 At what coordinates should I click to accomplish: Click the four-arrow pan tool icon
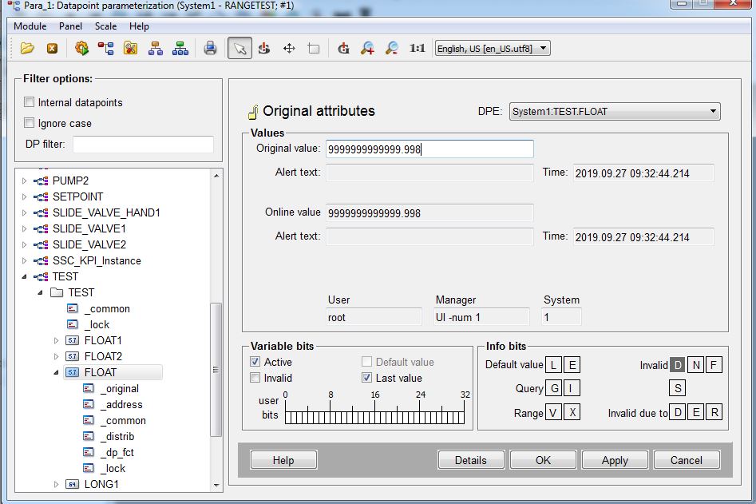(289, 49)
